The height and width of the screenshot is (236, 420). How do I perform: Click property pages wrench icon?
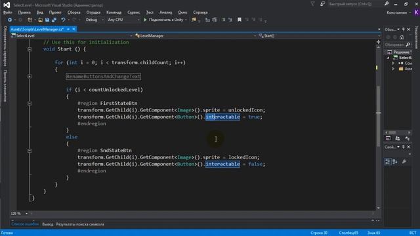click(404, 161)
